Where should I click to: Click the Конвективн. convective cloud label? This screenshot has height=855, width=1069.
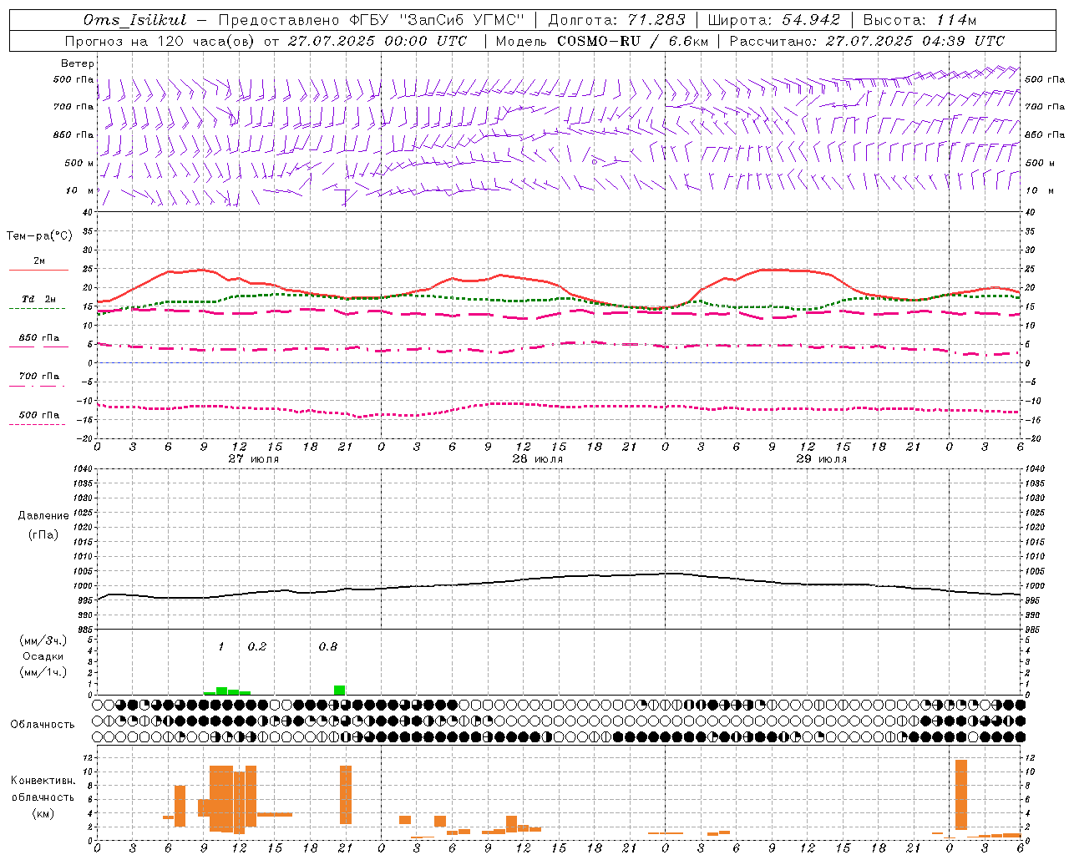pos(43,781)
